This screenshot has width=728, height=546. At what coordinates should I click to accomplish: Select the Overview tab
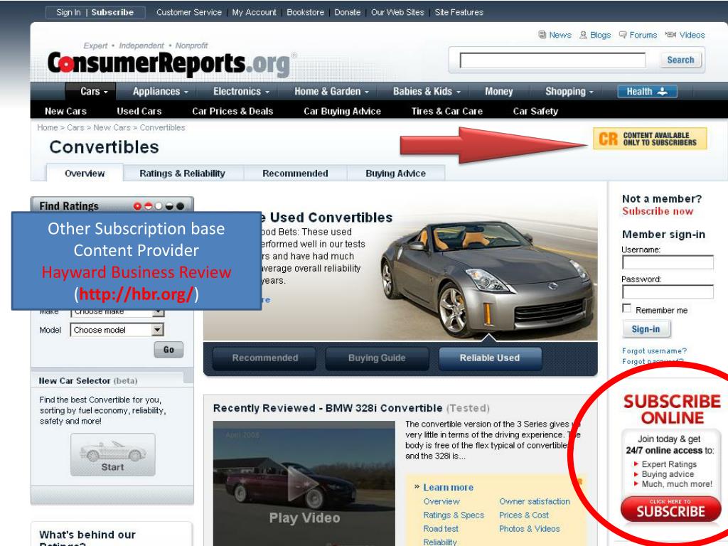pyautogui.click(x=85, y=173)
